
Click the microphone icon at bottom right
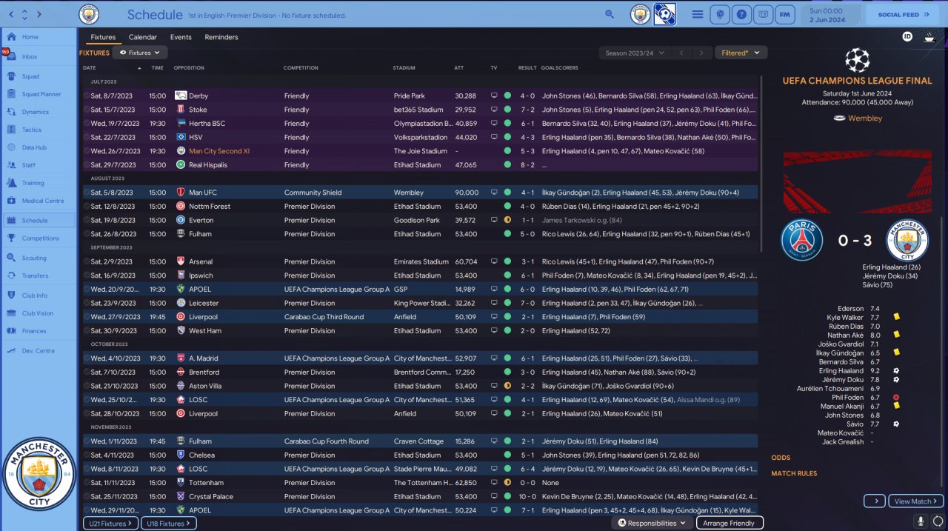pyautogui.click(x=921, y=521)
